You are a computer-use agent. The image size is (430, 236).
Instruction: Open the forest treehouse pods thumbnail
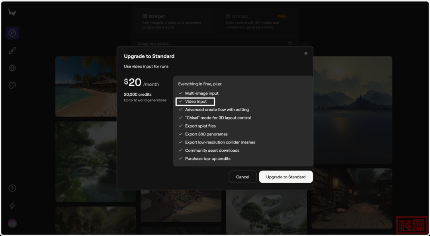pyautogui.click(x=85, y=161)
